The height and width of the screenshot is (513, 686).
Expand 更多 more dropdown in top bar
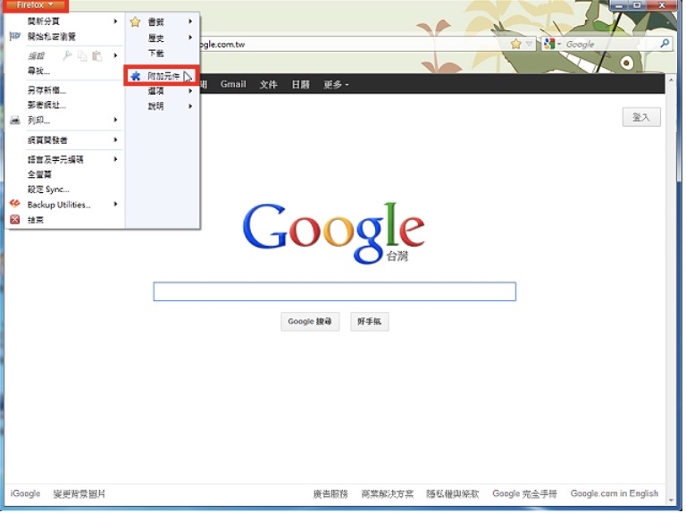click(336, 84)
